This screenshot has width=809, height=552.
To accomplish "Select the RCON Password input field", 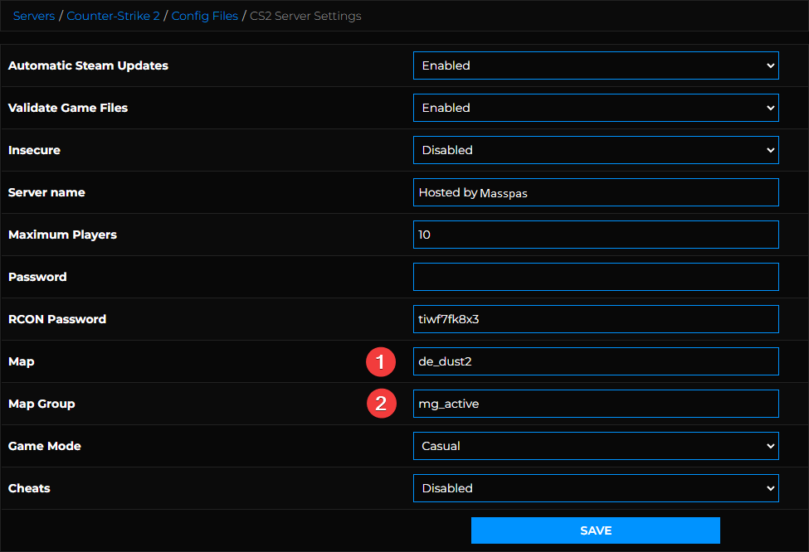I will pyautogui.click(x=595, y=319).
